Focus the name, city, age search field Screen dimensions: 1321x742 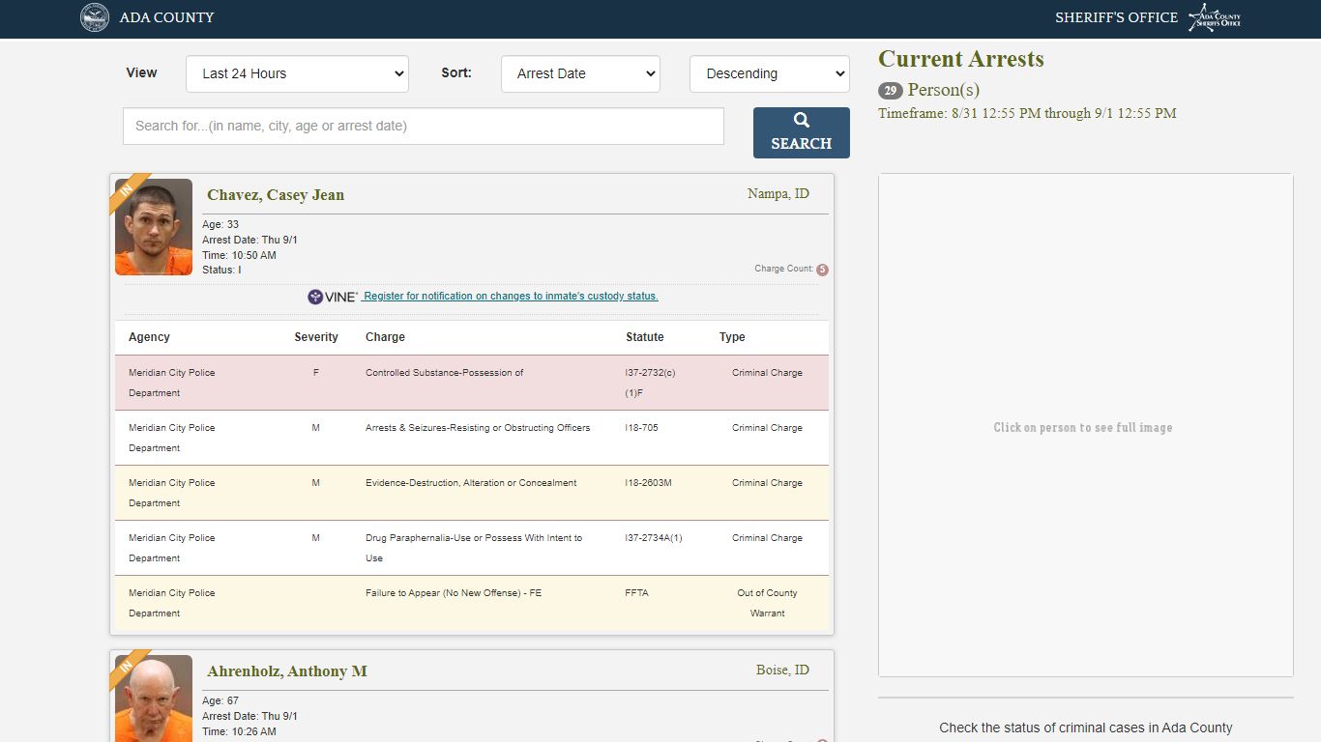pos(424,126)
